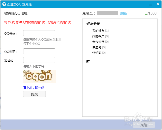Click the captcha image
162x130 pixels.
point(39,76)
